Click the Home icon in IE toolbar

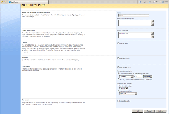pos(140,2)
